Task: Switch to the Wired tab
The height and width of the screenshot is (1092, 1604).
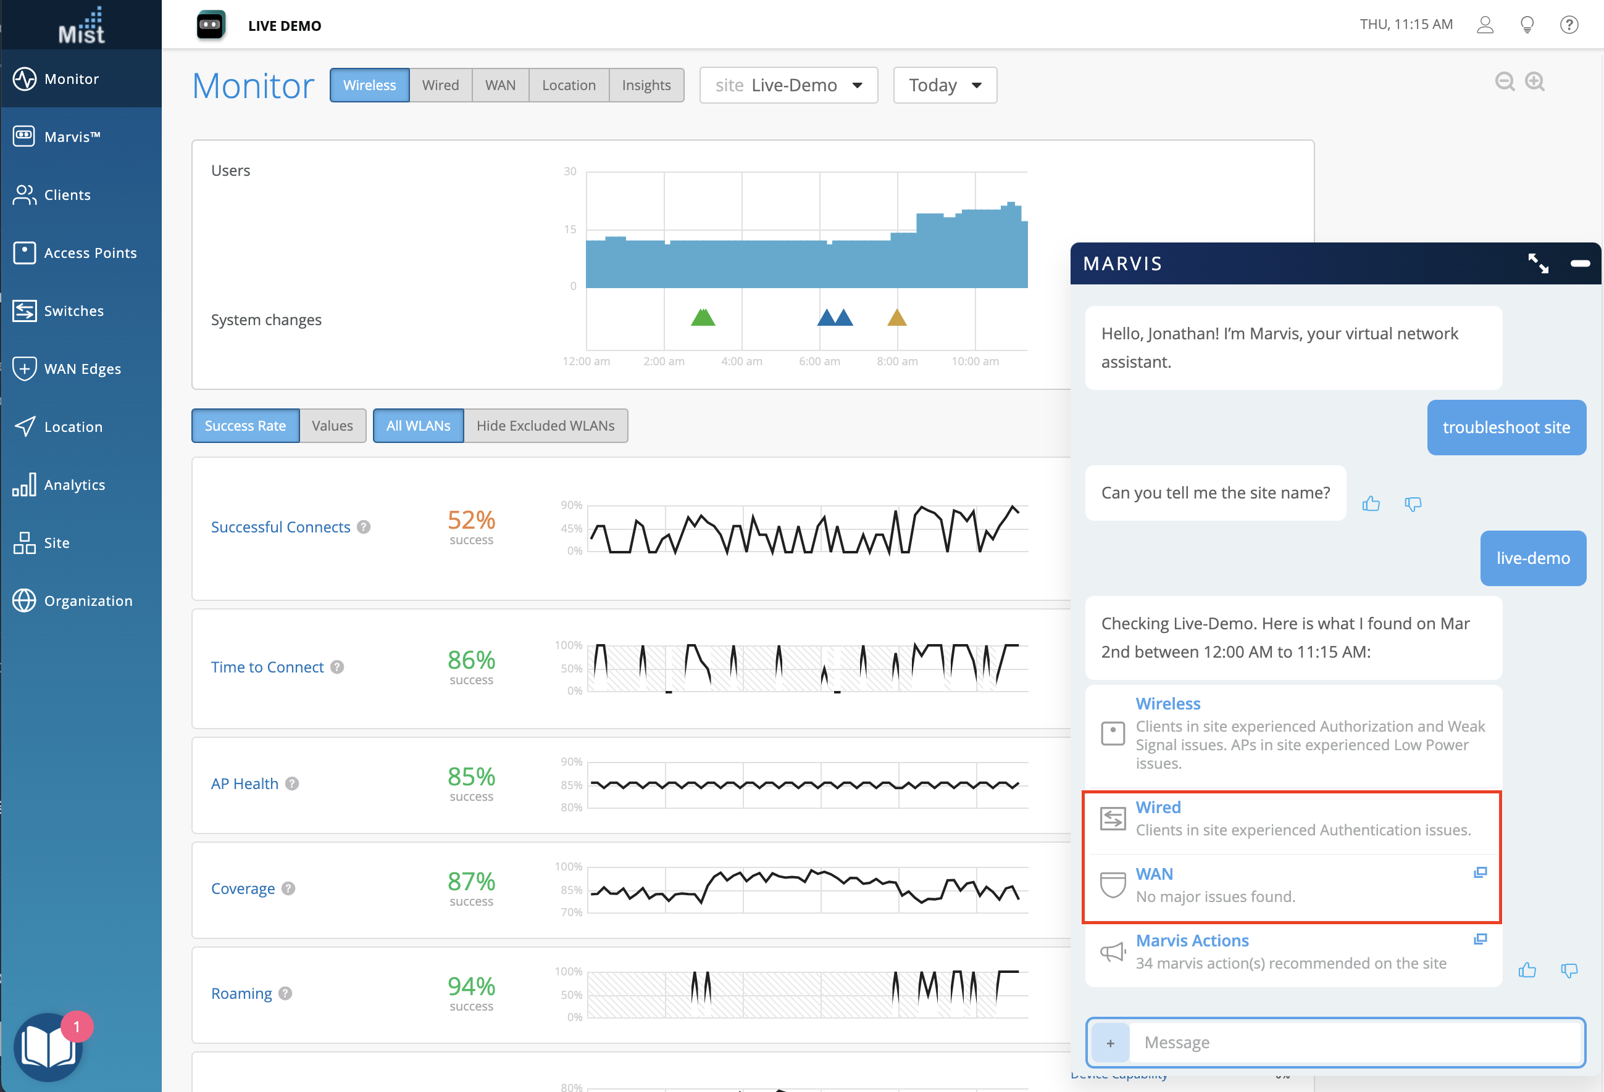Action: 440,85
